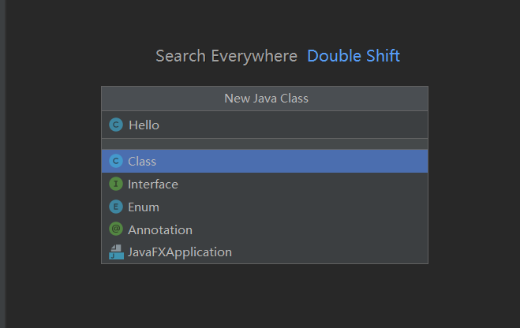Screen dimensions: 520x328
Task: Click the green Interface type icon
Action: [x=116, y=184]
